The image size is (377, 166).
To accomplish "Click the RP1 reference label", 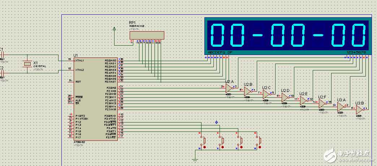I will click(133, 23).
